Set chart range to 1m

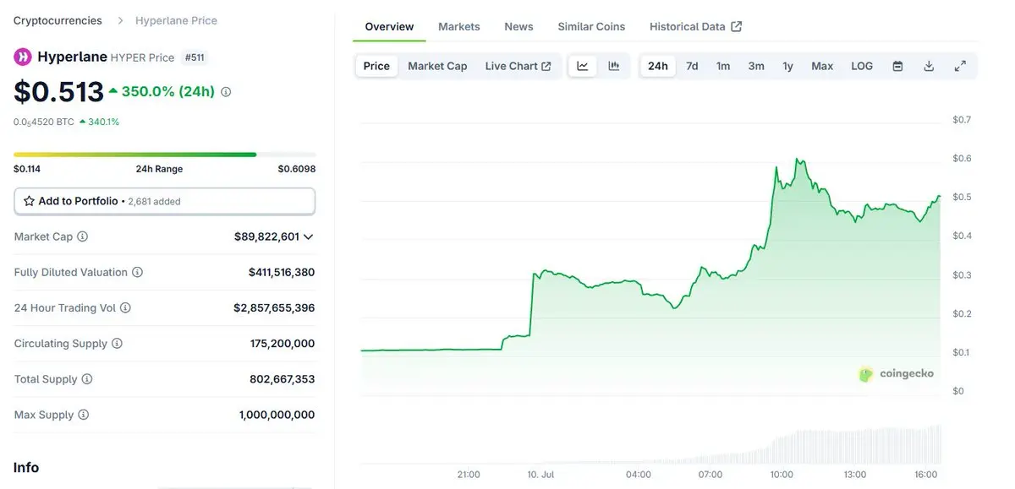pos(723,66)
